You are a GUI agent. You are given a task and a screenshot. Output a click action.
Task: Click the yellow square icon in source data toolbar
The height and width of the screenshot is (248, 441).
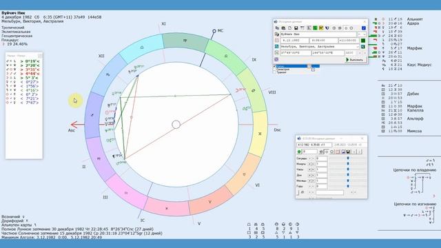pos(321,28)
